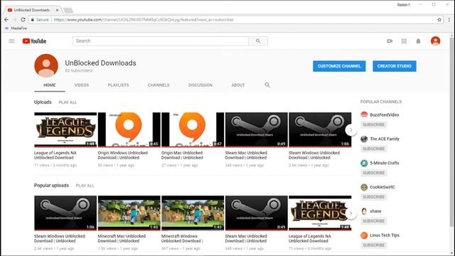455x256 pixels.
Task: Open Minecraft Mac Unblocked Download thumbnail
Action: [129, 213]
